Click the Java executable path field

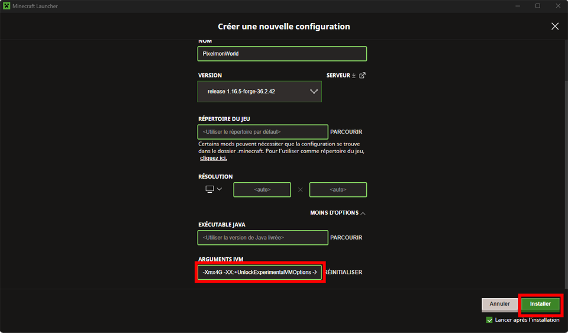[x=263, y=238]
